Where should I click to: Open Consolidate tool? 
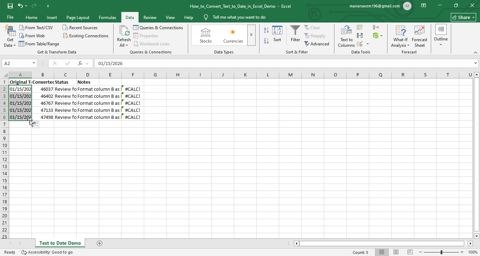pyautogui.click(x=376, y=27)
